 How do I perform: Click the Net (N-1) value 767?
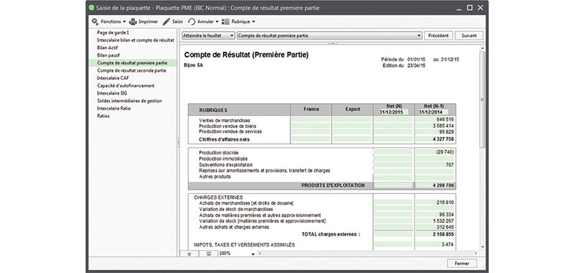(450, 165)
